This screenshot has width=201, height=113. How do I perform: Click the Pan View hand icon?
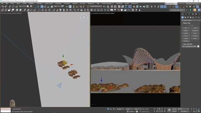pos(194,111)
